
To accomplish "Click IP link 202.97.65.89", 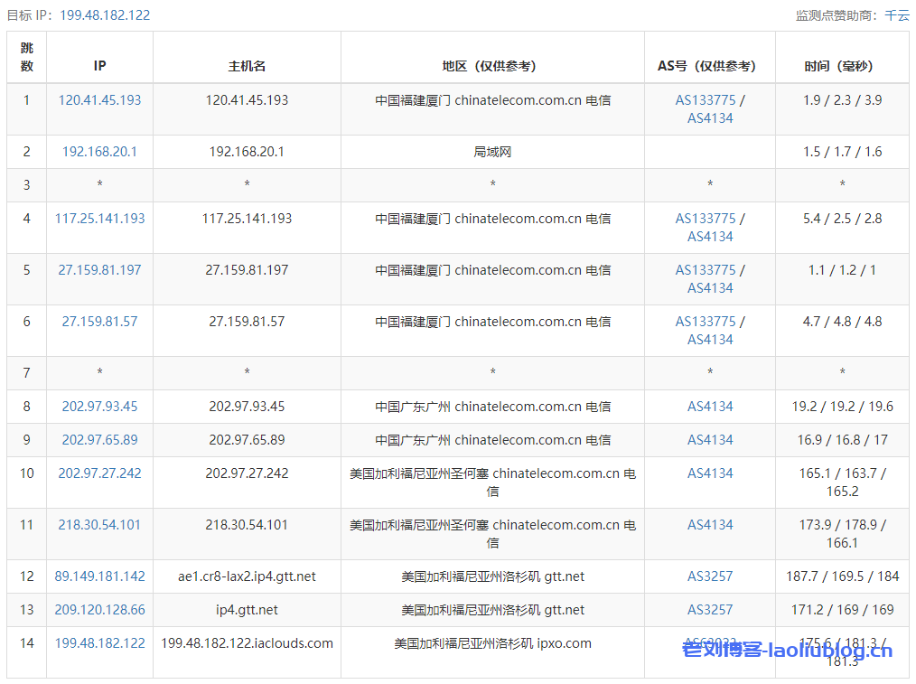I will click(99, 440).
